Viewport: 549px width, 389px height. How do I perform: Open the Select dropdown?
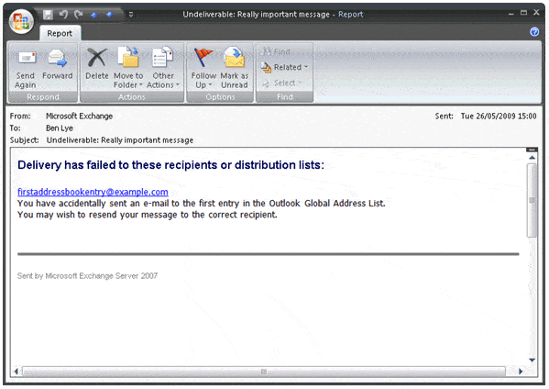281,83
